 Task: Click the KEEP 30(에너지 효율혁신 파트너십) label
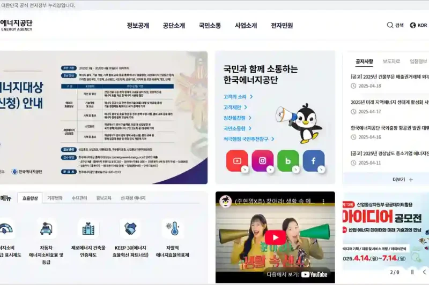click(130, 251)
